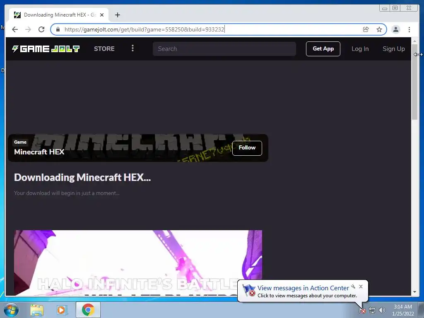Click the Get App button
This screenshot has width=424, height=318.
[323, 49]
